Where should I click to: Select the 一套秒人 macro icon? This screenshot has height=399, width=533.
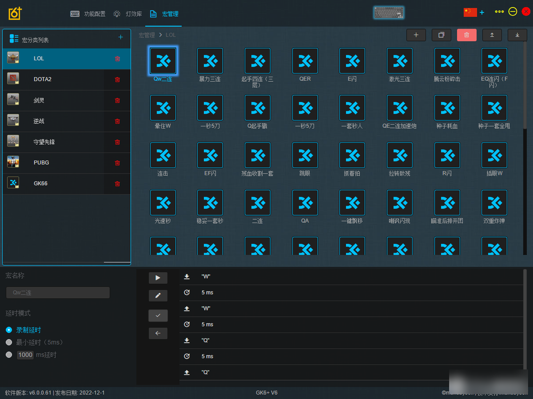tap(352, 108)
